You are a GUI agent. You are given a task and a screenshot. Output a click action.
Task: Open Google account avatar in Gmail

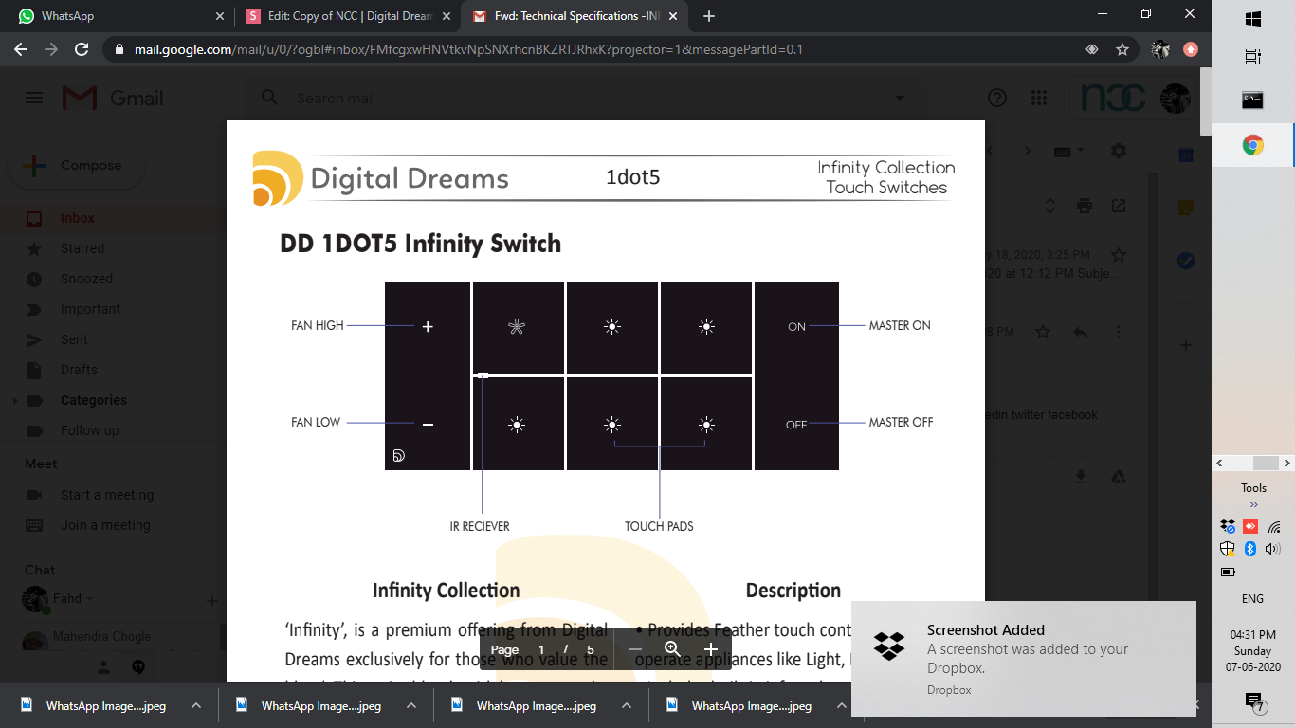(x=1175, y=98)
